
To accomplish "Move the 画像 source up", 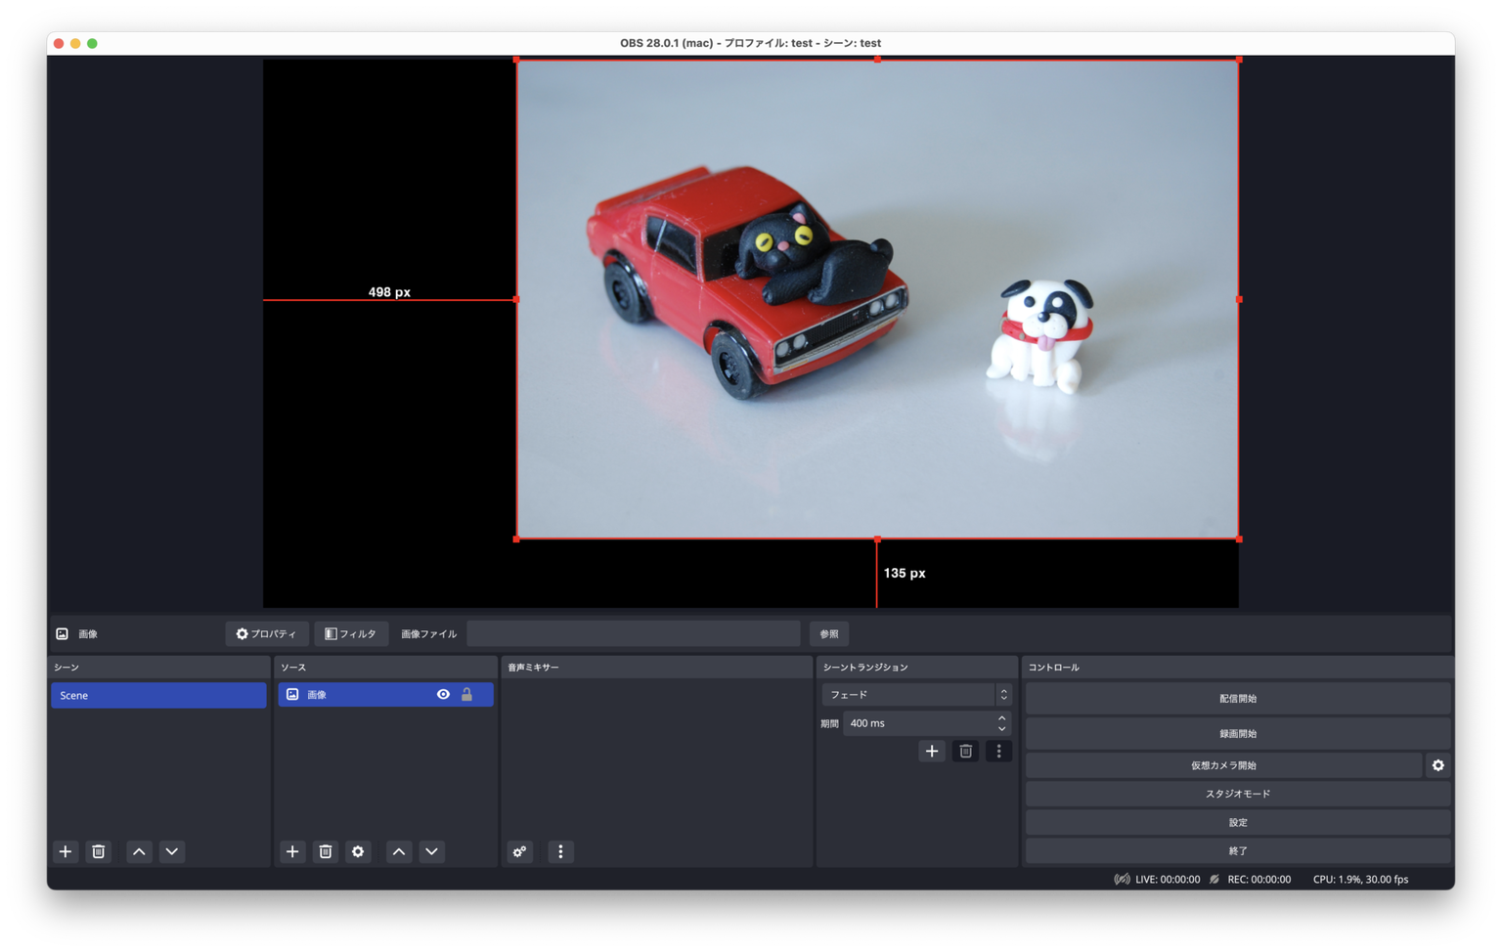I will [398, 851].
